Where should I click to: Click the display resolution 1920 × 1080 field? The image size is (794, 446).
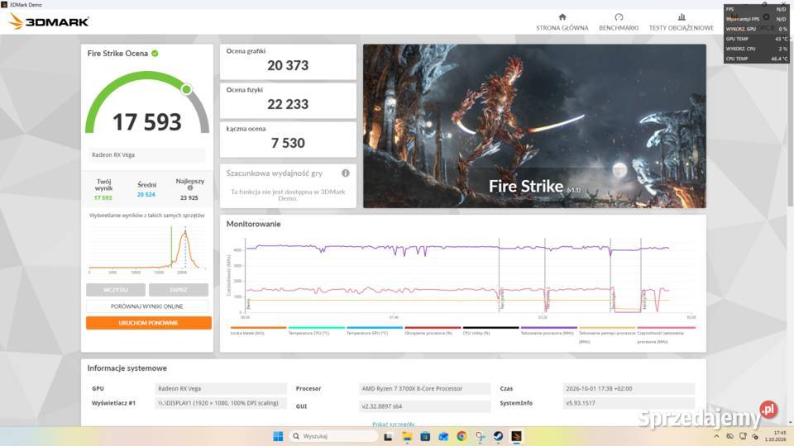pos(220,403)
